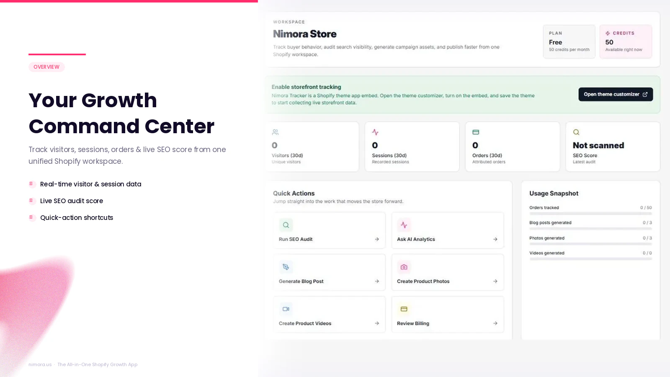Click the "0 / 50" orders tracked value
The height and width of the screenshot is (377, 670).
pos(646,208)
